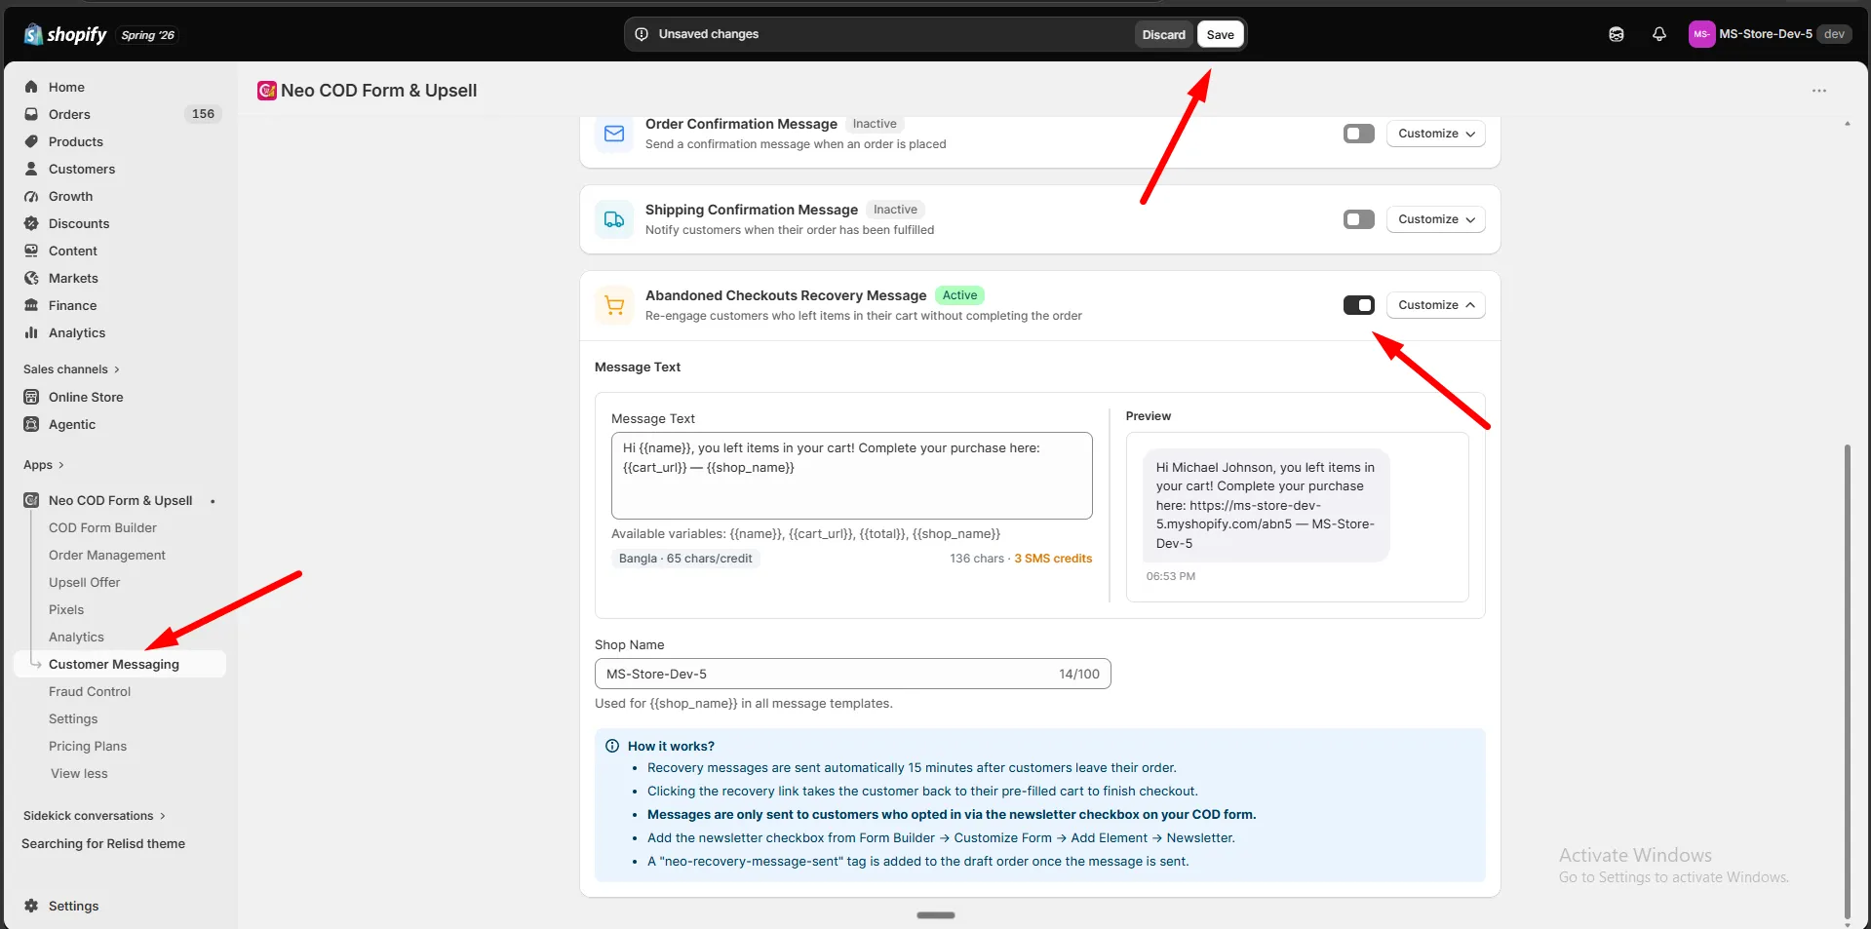Collapse Customize for Abandoned Checkouts Recovery
This screenshot has height=929, width=1871.
point(1436,305)
